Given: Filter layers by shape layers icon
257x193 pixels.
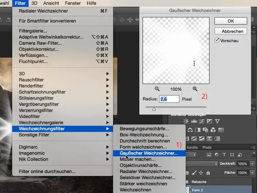Looking at the screenshot, I should 232,154.
